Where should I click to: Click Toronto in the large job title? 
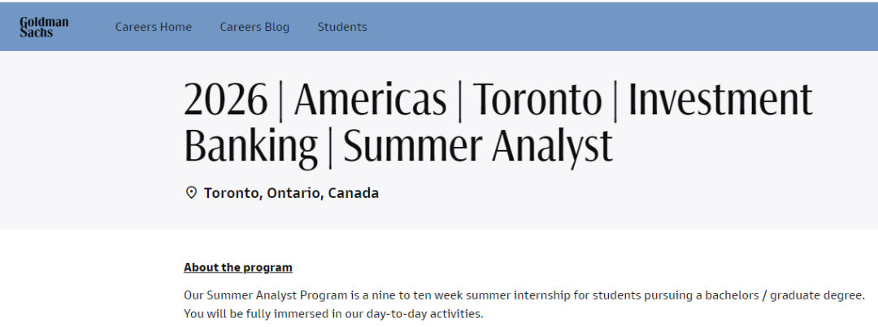tap(537, 99)
